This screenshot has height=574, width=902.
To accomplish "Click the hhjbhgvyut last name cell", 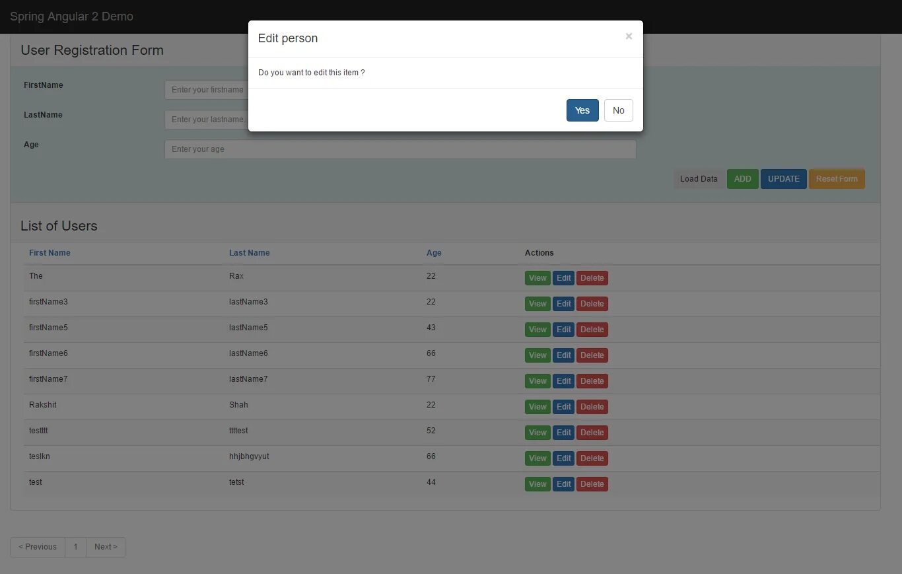I will coord(249,456).
